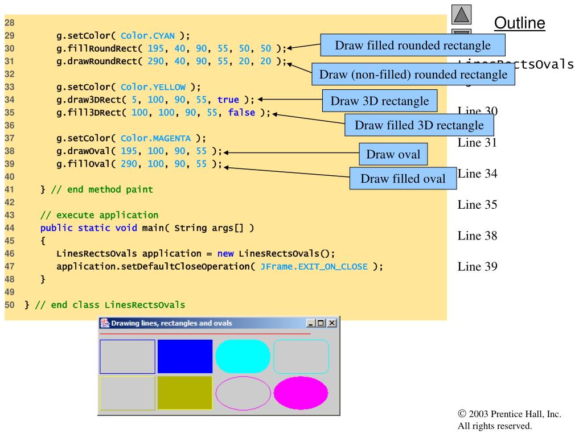
Task: Click the filled olive 3D rectangle
Action: pyautogui.click(x=185, y=393)
